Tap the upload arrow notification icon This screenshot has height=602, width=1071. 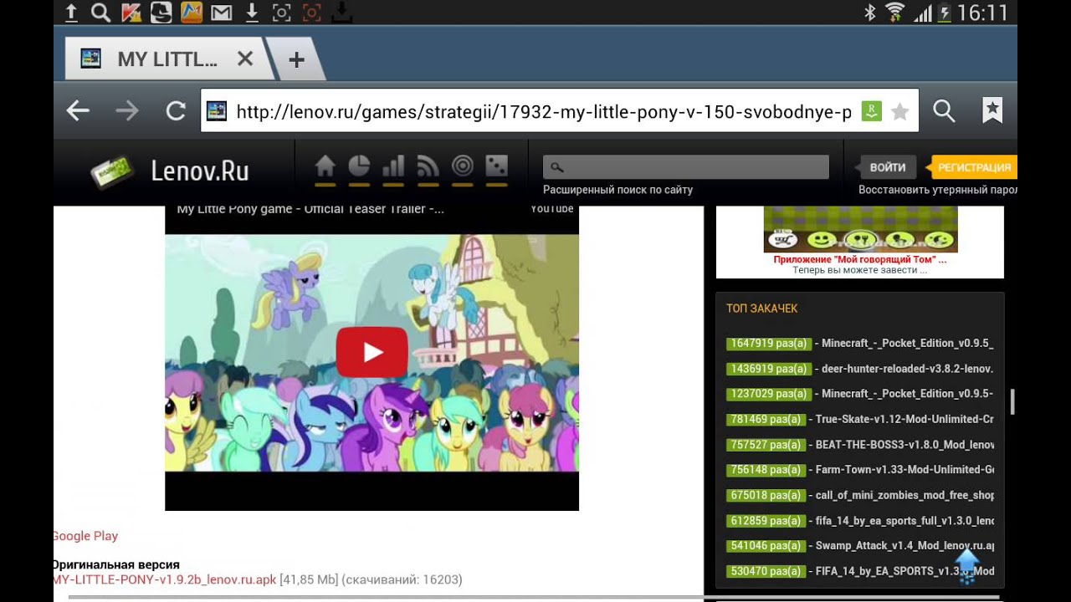pos(71,13)
